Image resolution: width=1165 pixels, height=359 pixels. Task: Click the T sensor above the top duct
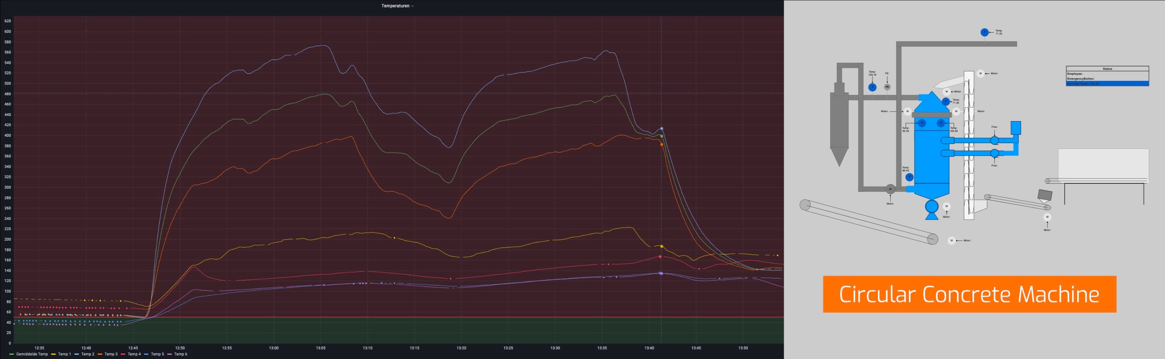click(x=985, y=32)
